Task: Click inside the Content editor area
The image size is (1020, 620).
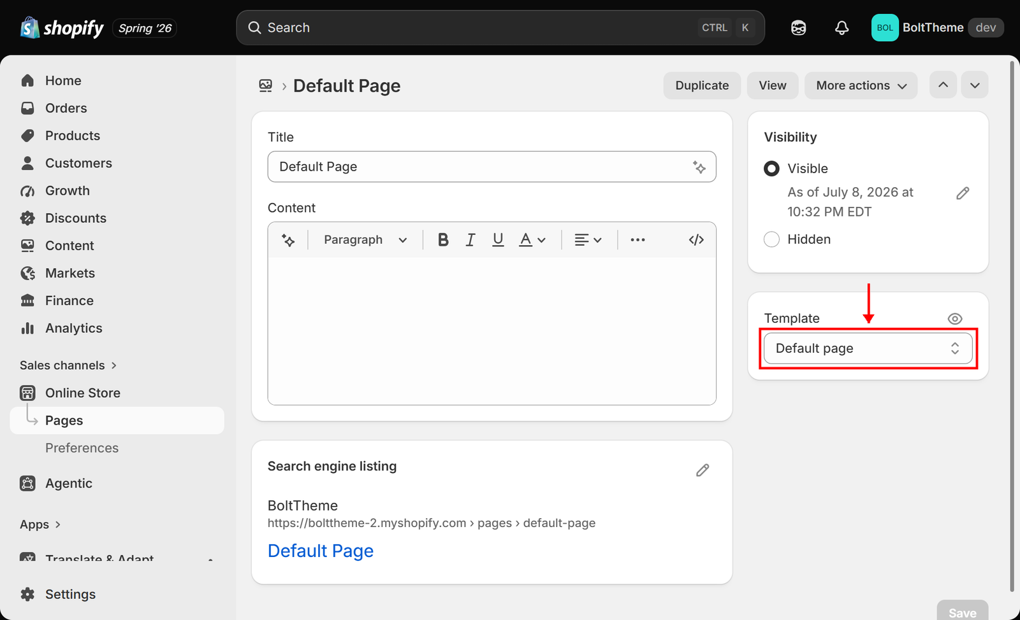Action: pyautogui.click(x=492, y=331)
